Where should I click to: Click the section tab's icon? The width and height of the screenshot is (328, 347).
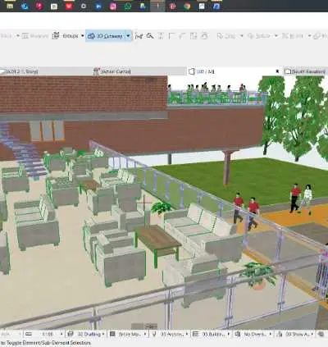click(96, 71)
